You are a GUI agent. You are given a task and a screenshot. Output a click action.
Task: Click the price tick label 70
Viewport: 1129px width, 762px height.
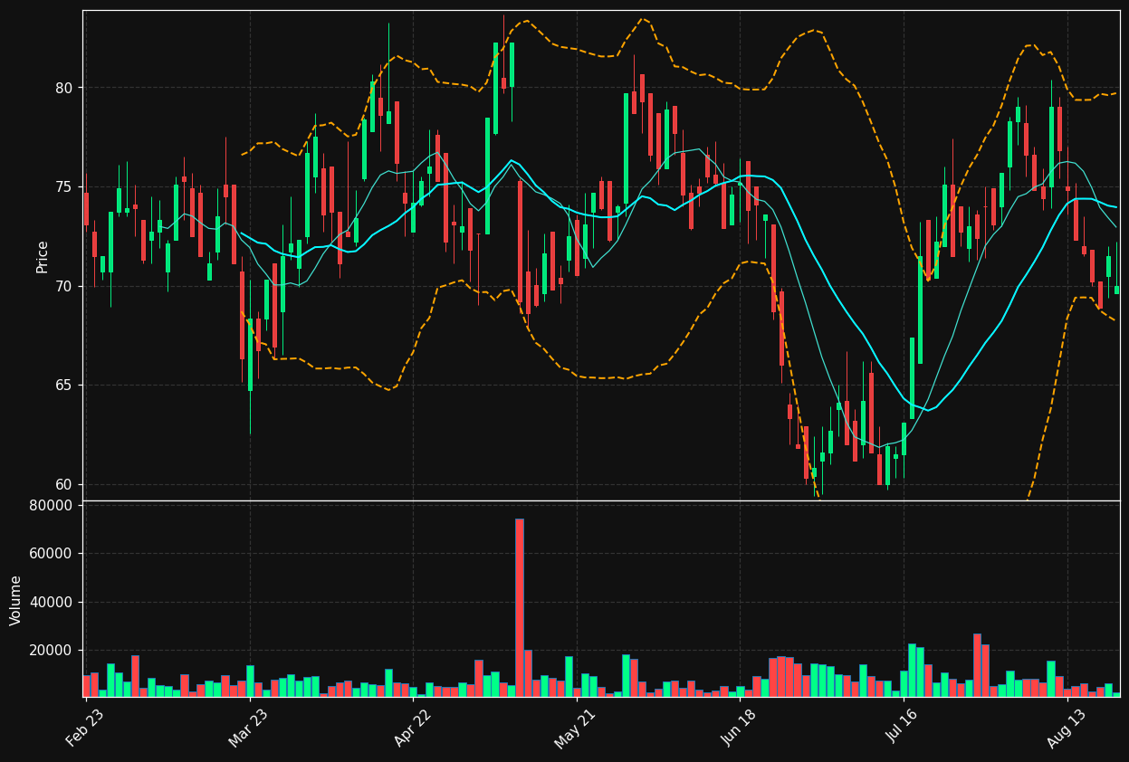tap(64, 286)
